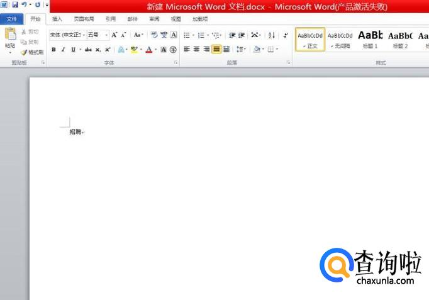Align text to the left

click(187, 49)
